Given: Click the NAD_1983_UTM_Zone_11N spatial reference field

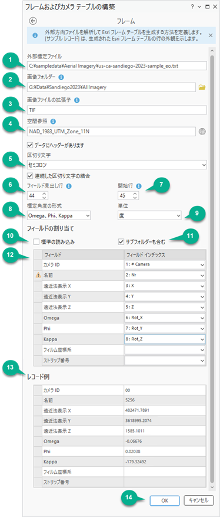Looking at the screenshot, I should (111, 132).
